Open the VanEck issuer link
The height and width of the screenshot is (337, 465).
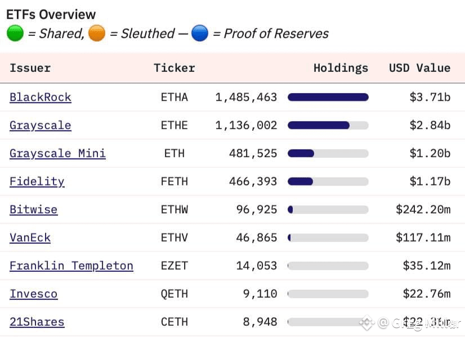point(30,238)
